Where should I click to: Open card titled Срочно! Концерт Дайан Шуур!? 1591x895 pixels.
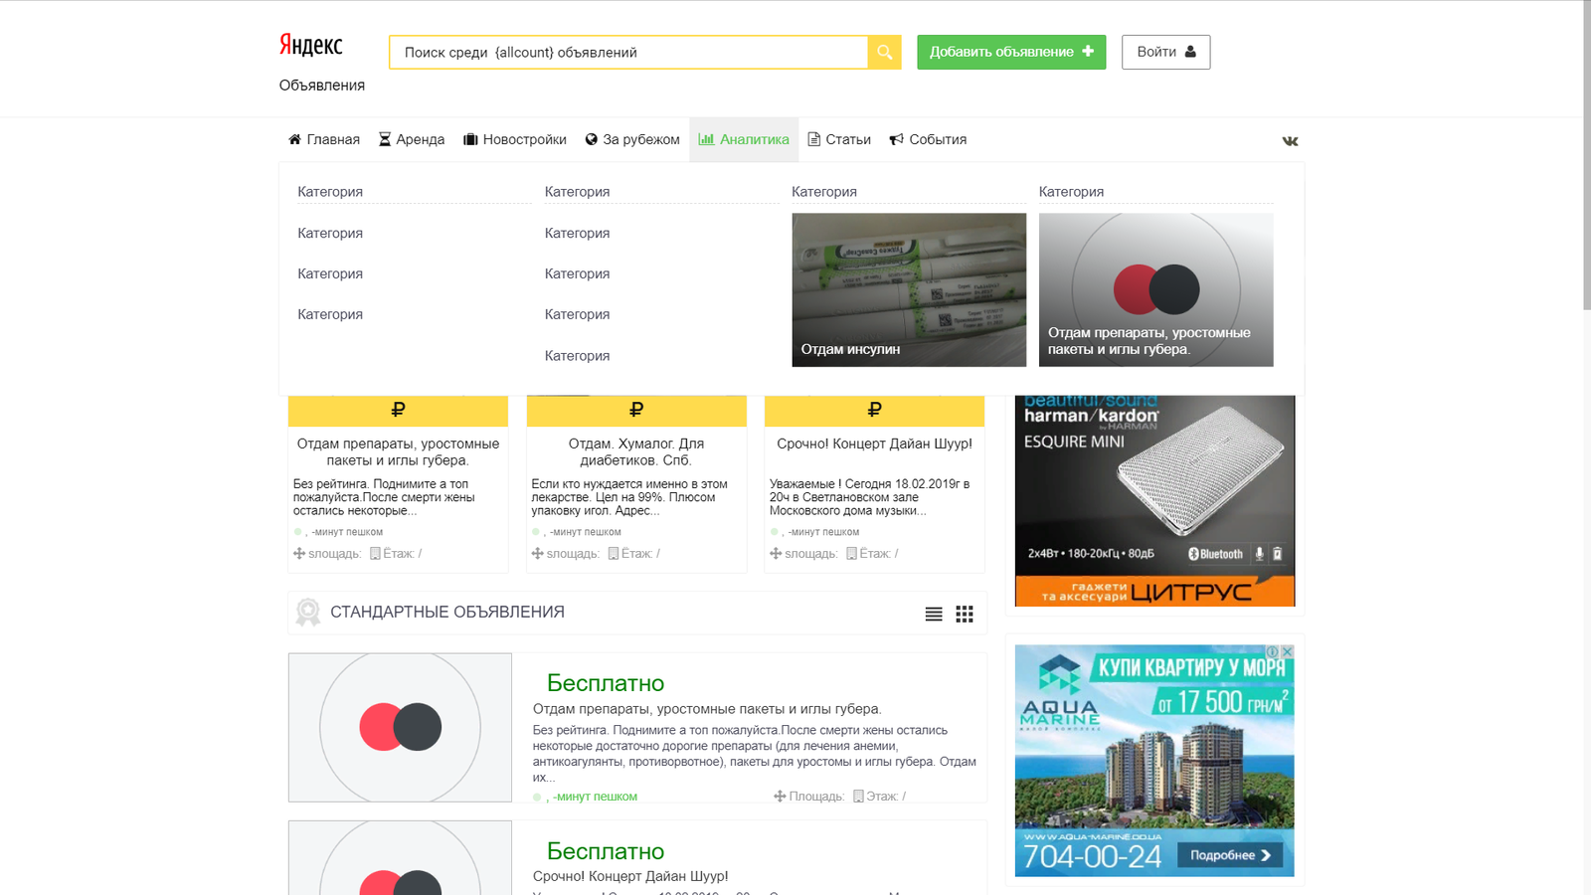(x=874, y=444)
